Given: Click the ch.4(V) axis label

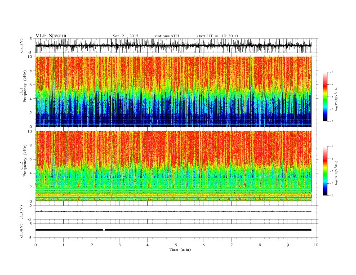Looking at the screenshot, I should 22,231.
